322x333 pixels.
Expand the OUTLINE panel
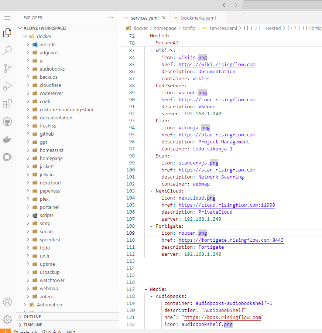pyautogui.click(x=68, y=317)
